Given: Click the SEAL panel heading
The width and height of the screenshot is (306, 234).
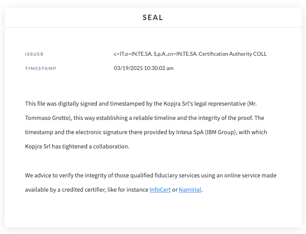Looking at the screenshot, I should (x=153, y=17).
